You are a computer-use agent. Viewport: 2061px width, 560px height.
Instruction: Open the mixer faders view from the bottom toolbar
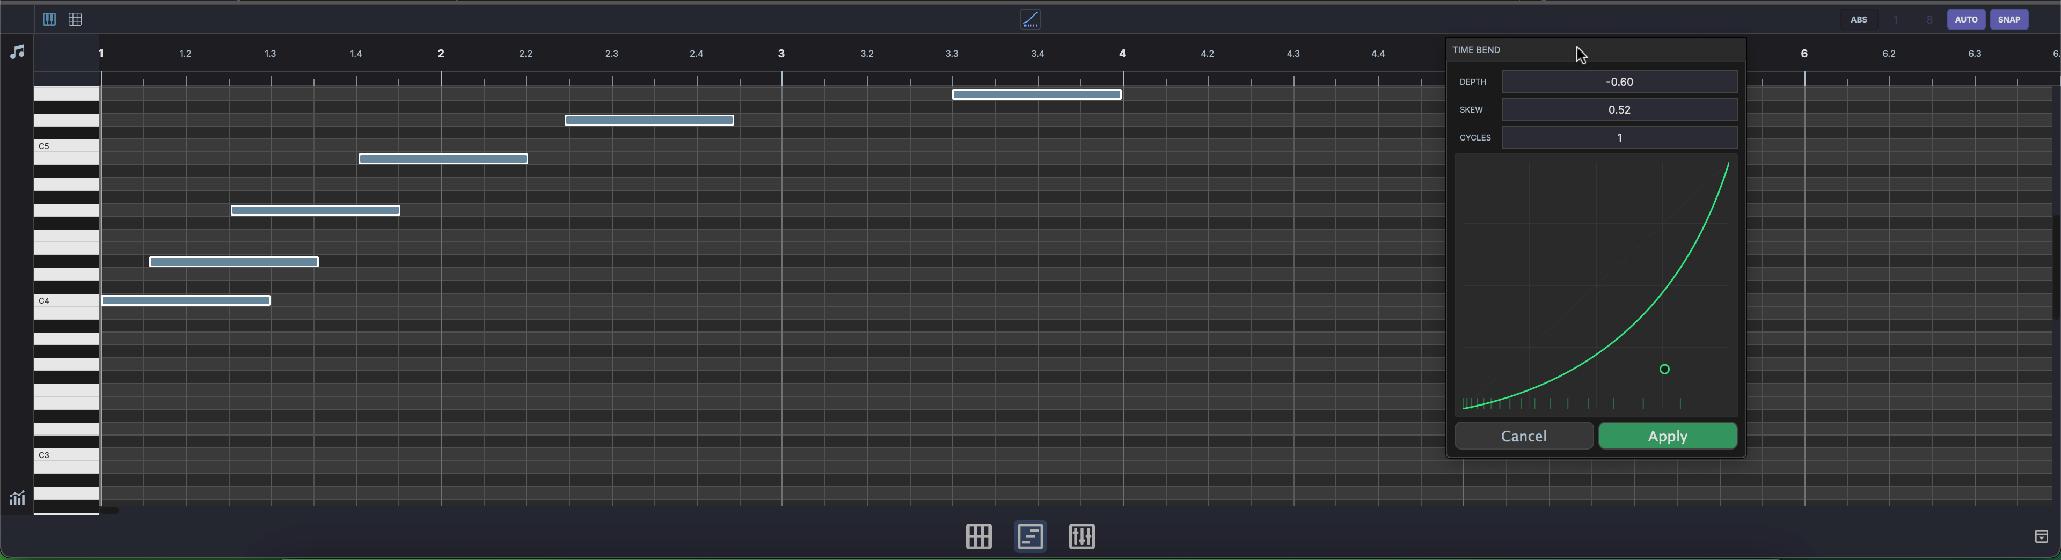click(x=1081, y=536)
